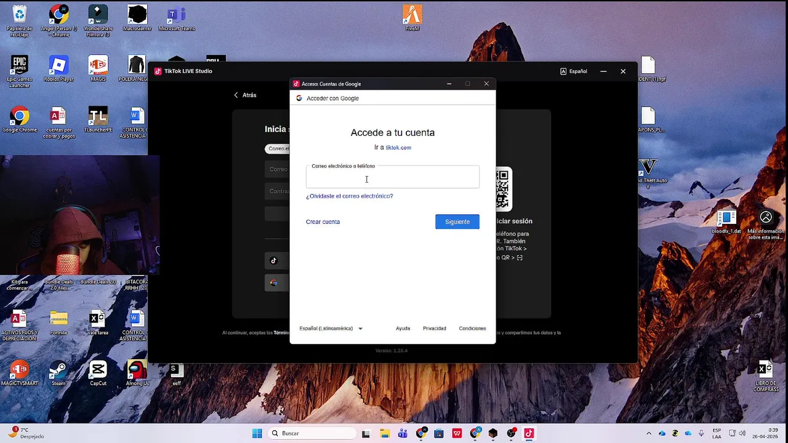Select Correo tab in TikTok login form
Screen dimensions: 788x443
(x=278, y=148)
